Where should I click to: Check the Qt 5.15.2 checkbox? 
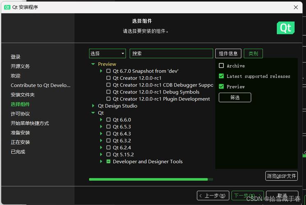point(108,155)
